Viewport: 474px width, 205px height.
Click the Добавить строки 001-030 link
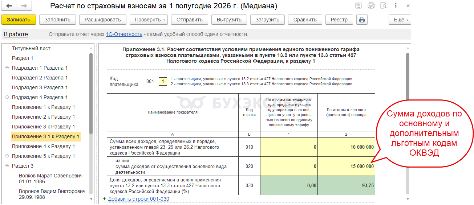pyautogui.click(x=138, y=199)
